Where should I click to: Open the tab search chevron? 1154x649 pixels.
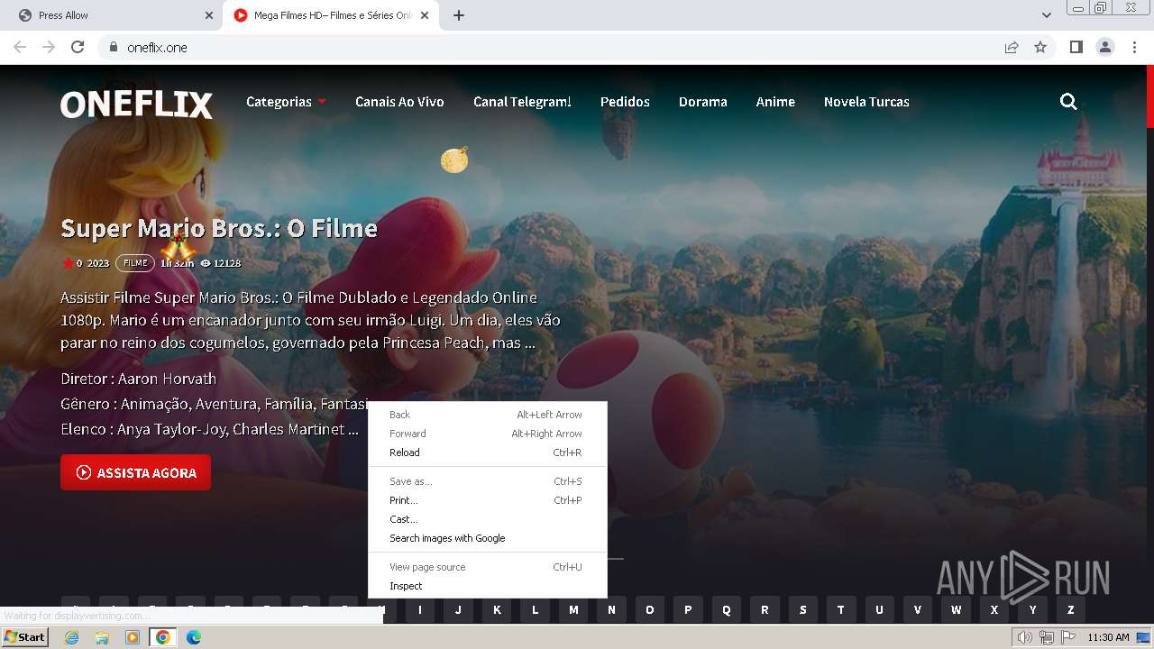coord(1047,15)
